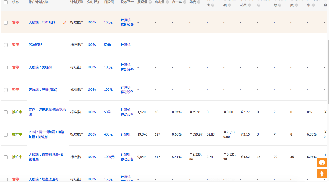Open plan 无线端:F301角阀
This screenshot has width=329, height=182.
click(x=42, y=22)
